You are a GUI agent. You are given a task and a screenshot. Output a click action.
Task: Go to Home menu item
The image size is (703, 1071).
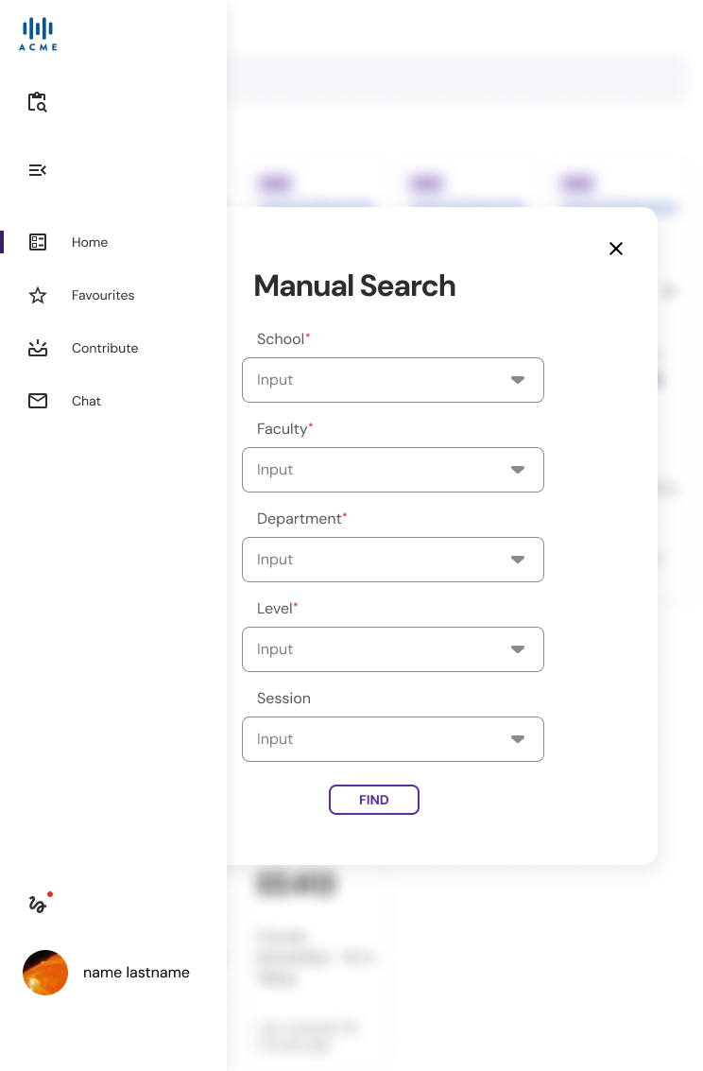(x=90, y=243)
